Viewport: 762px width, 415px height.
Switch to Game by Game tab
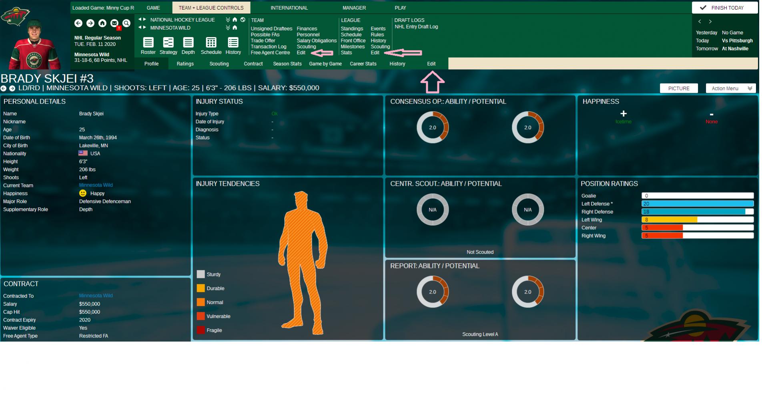(x=325, y=64)
